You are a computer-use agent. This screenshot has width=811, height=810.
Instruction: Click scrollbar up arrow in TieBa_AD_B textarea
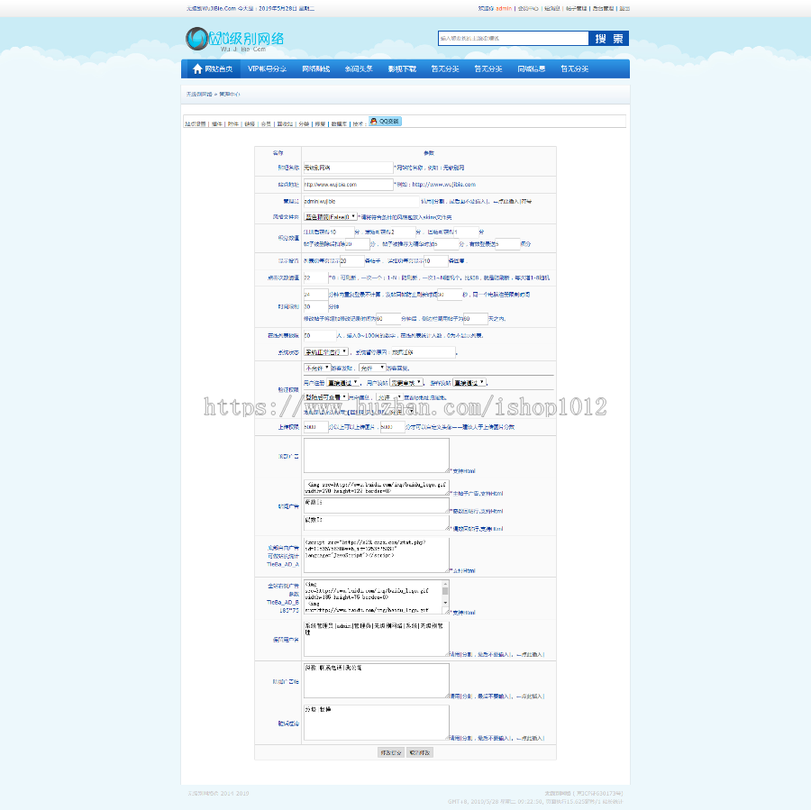[x=445, y=584]
